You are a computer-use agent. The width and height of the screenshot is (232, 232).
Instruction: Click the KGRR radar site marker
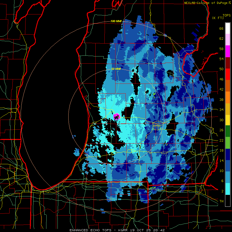117,117
